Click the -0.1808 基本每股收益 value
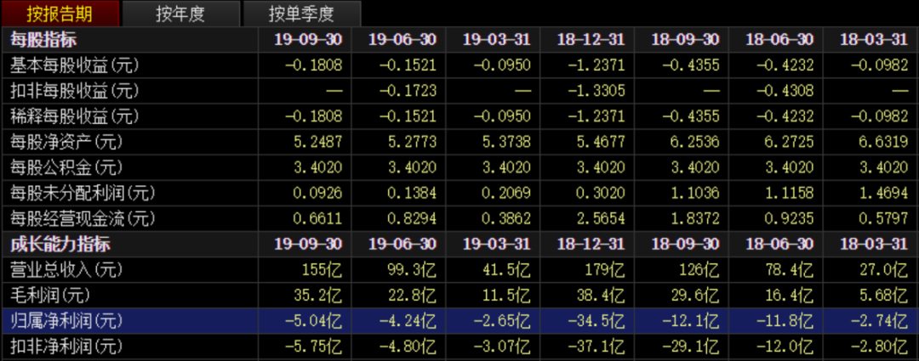Screen dimensions: 919x361 [x=313, y=65]
